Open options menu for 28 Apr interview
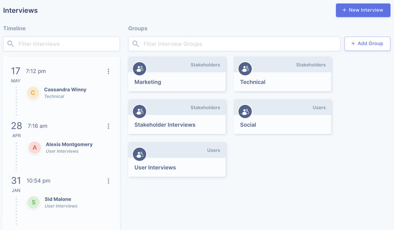Image resolution: width=394 pixels, height=230 pixels. click(x=108, y=126)
